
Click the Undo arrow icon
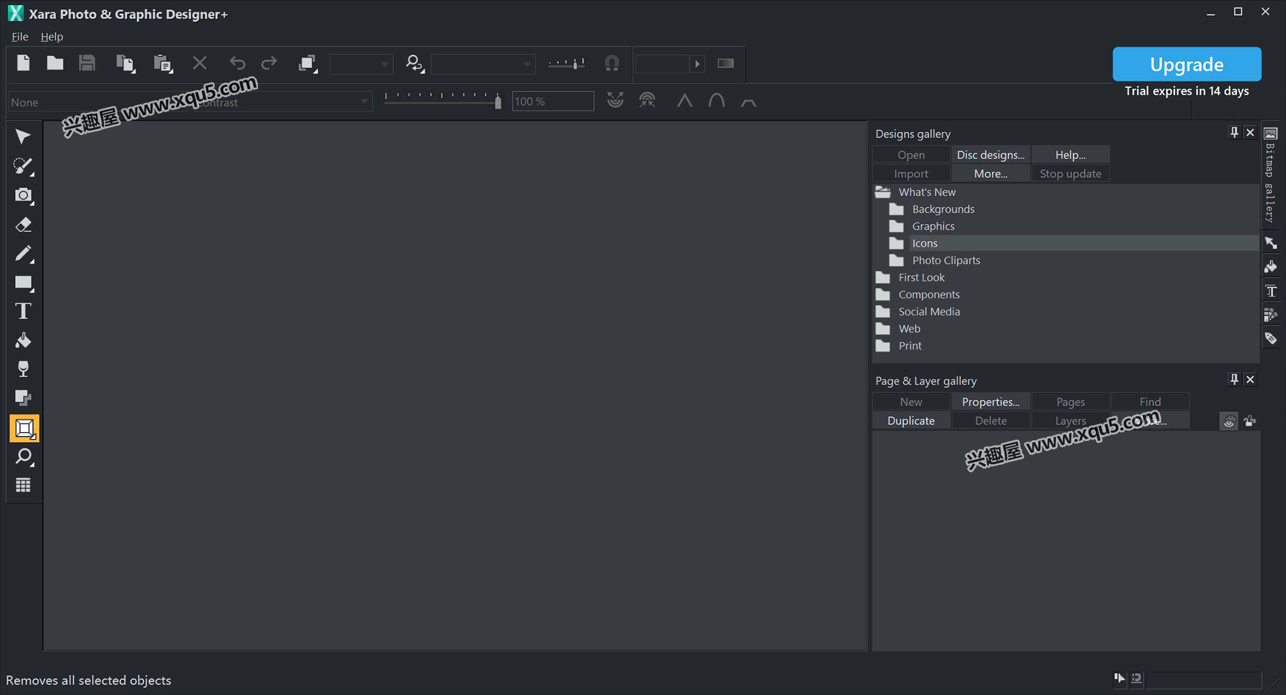[237, 63]
